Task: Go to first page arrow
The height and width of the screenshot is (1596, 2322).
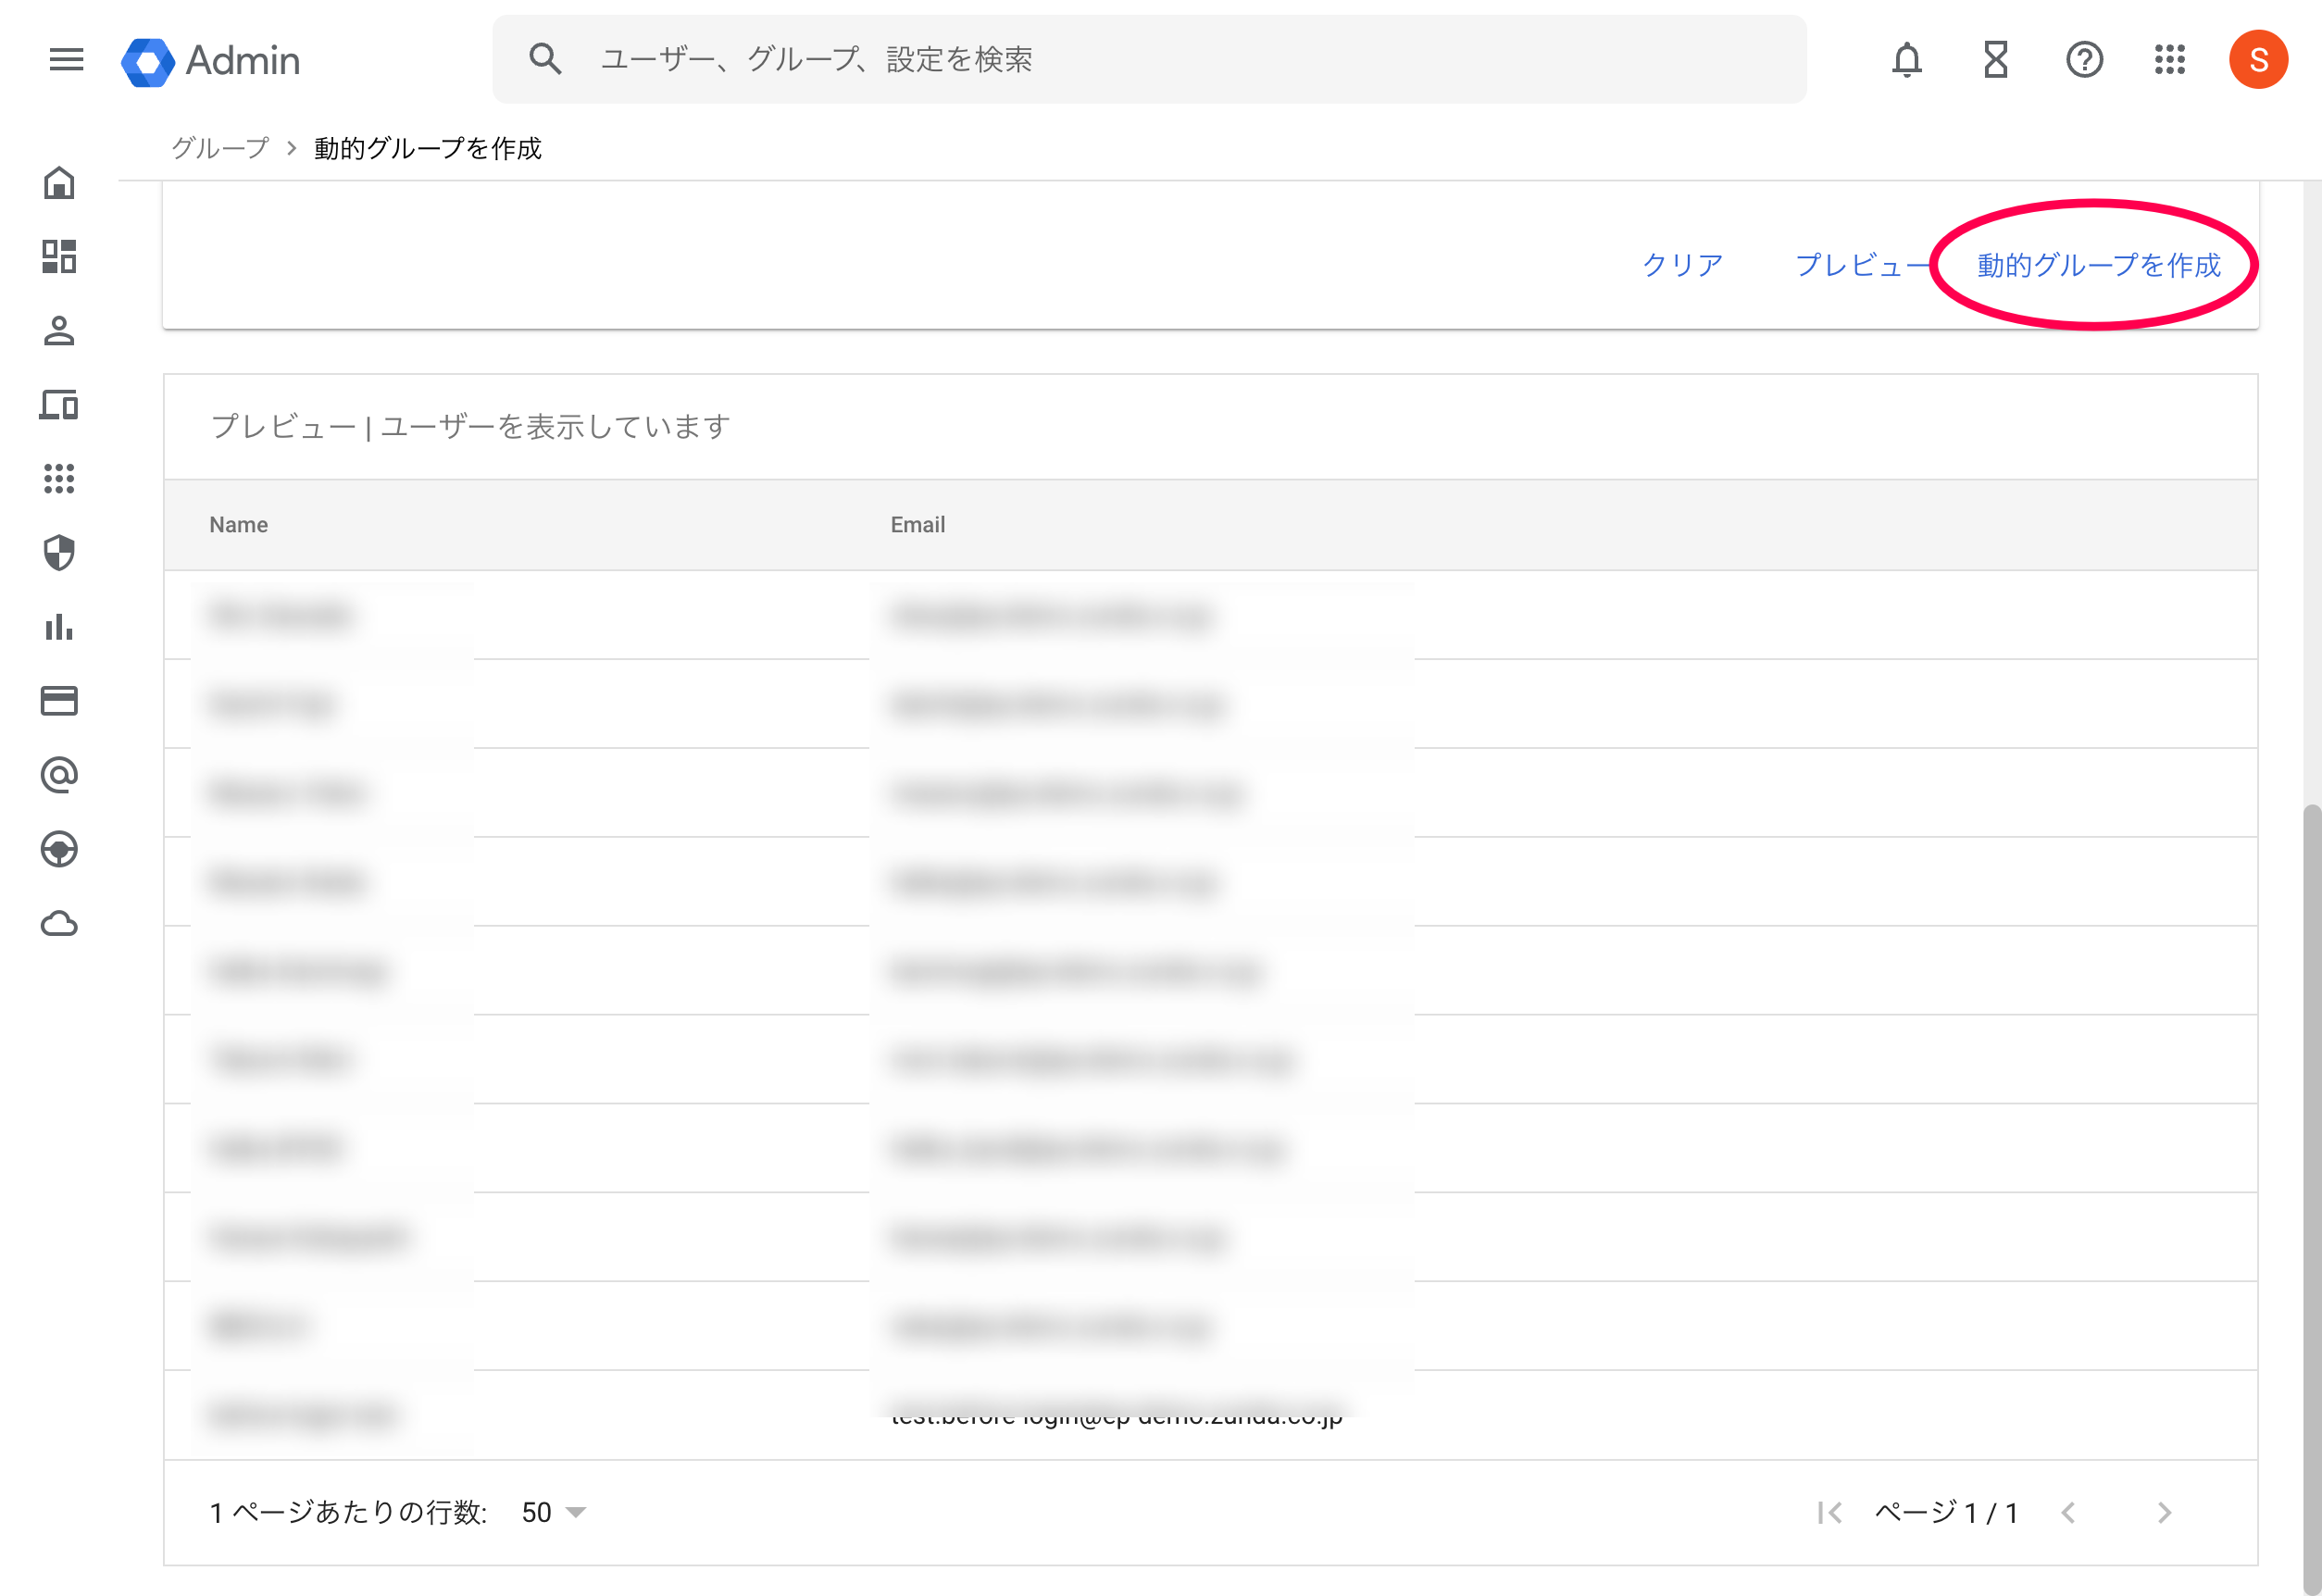Action: [x=1829, y=1512]
